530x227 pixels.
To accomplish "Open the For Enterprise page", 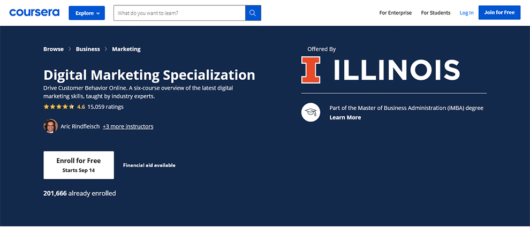I will click(x=396, y=13).
